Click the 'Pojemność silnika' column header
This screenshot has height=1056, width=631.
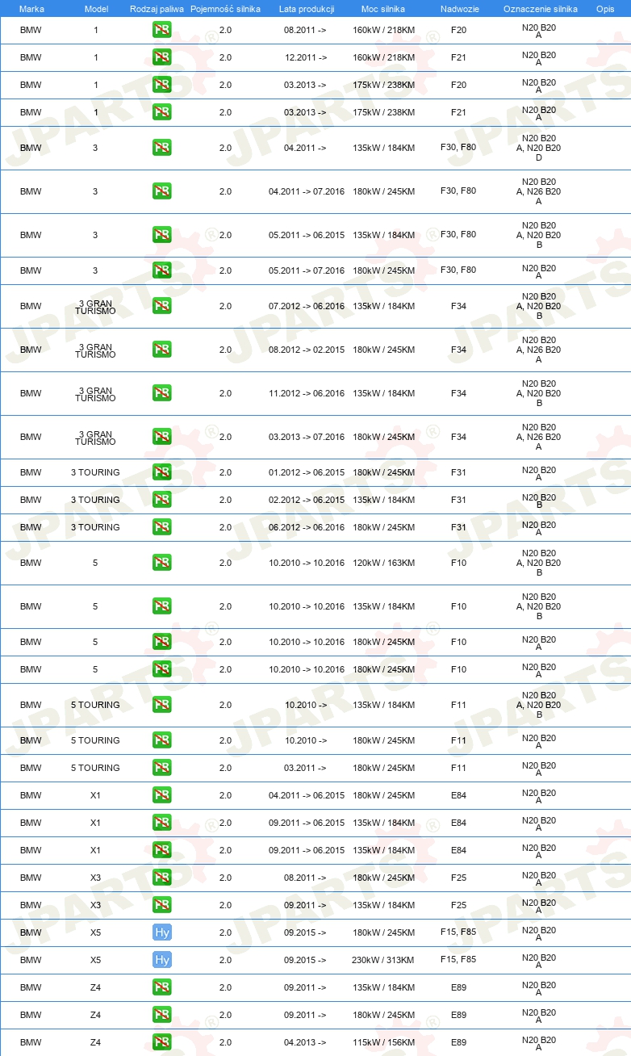point(225,9)
